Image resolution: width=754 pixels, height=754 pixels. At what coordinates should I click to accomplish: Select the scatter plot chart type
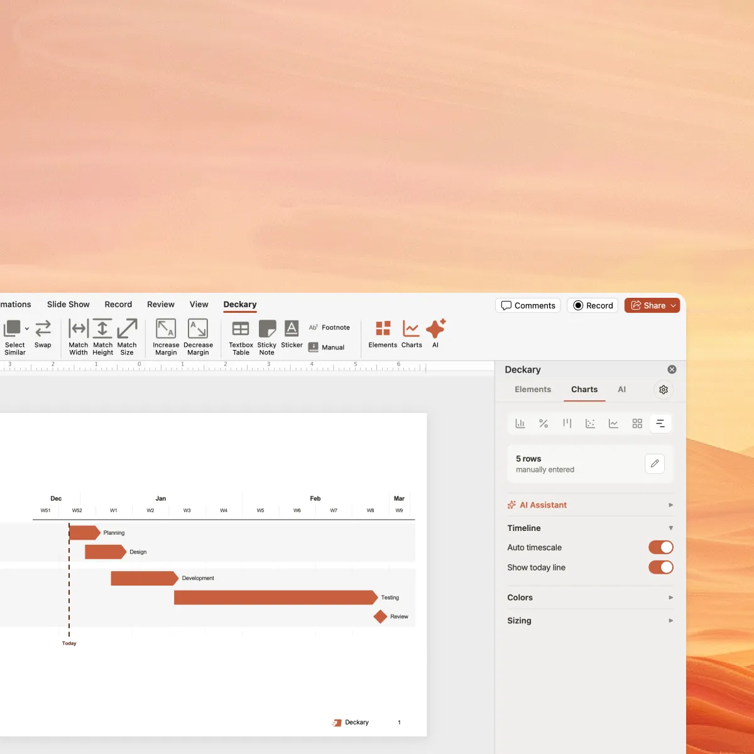pos(590,423)
